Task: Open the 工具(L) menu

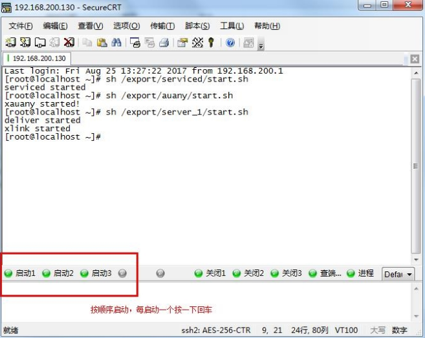Action: [232, 26]
